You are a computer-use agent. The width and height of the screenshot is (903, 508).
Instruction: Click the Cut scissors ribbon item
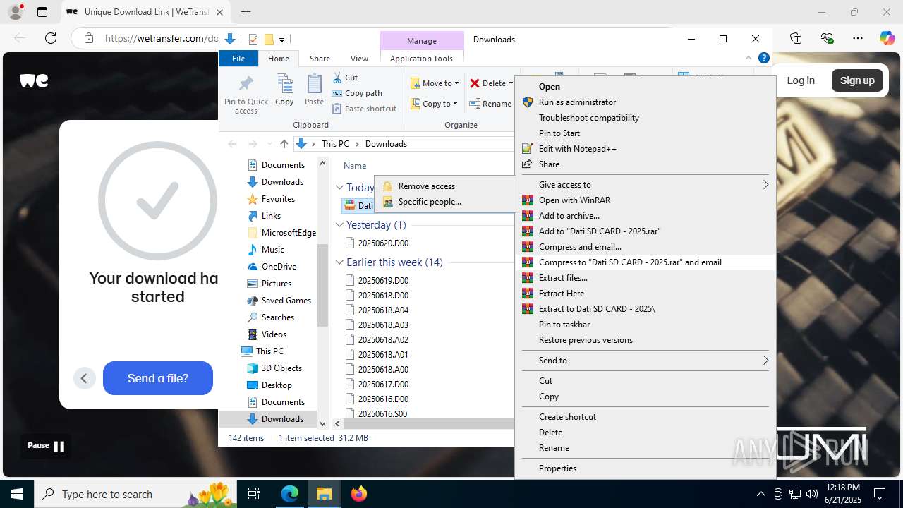345,78
